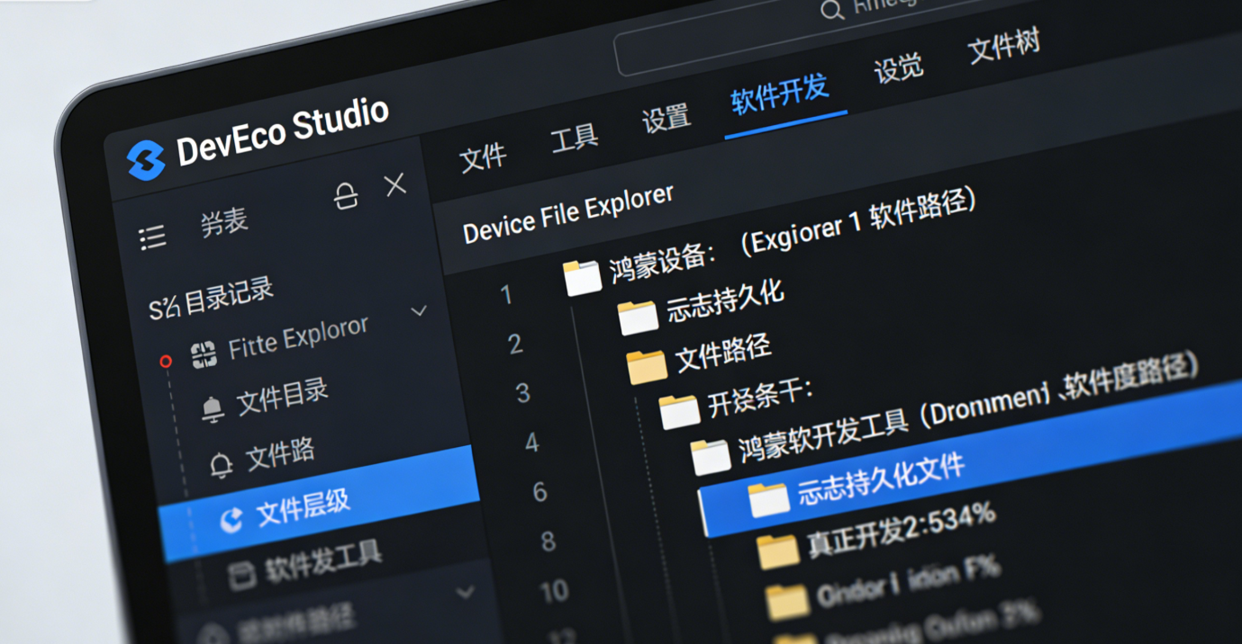
Task: Collapse the S½ 目录记录 section chevron
Action: (419, 311)
